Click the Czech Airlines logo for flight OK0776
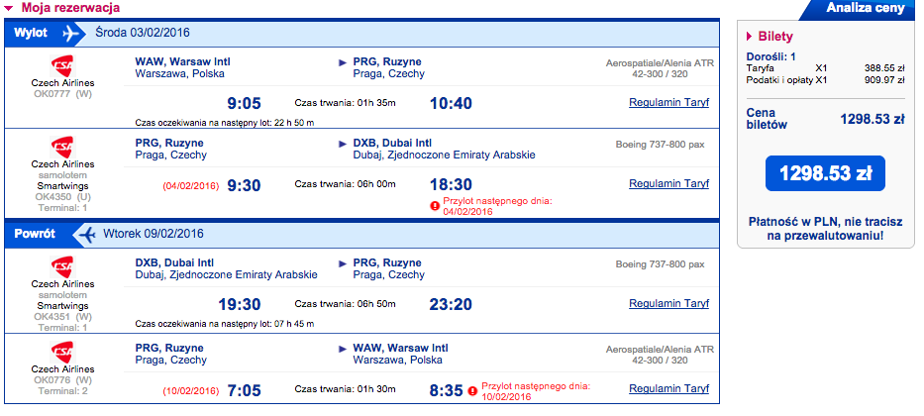The image size is (924, 416). [x=61, y=352]
